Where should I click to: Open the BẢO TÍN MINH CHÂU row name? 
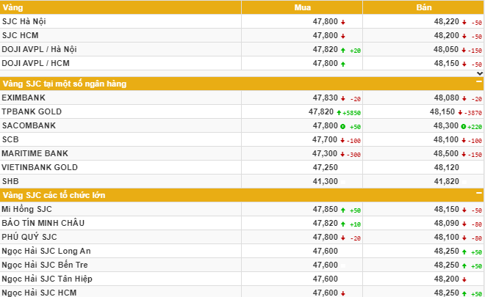pos(39,223)
